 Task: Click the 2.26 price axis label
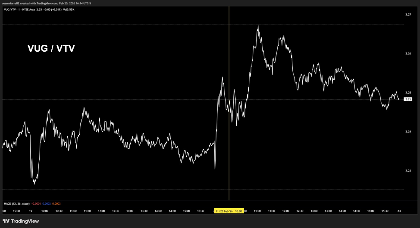click(408, 53)
